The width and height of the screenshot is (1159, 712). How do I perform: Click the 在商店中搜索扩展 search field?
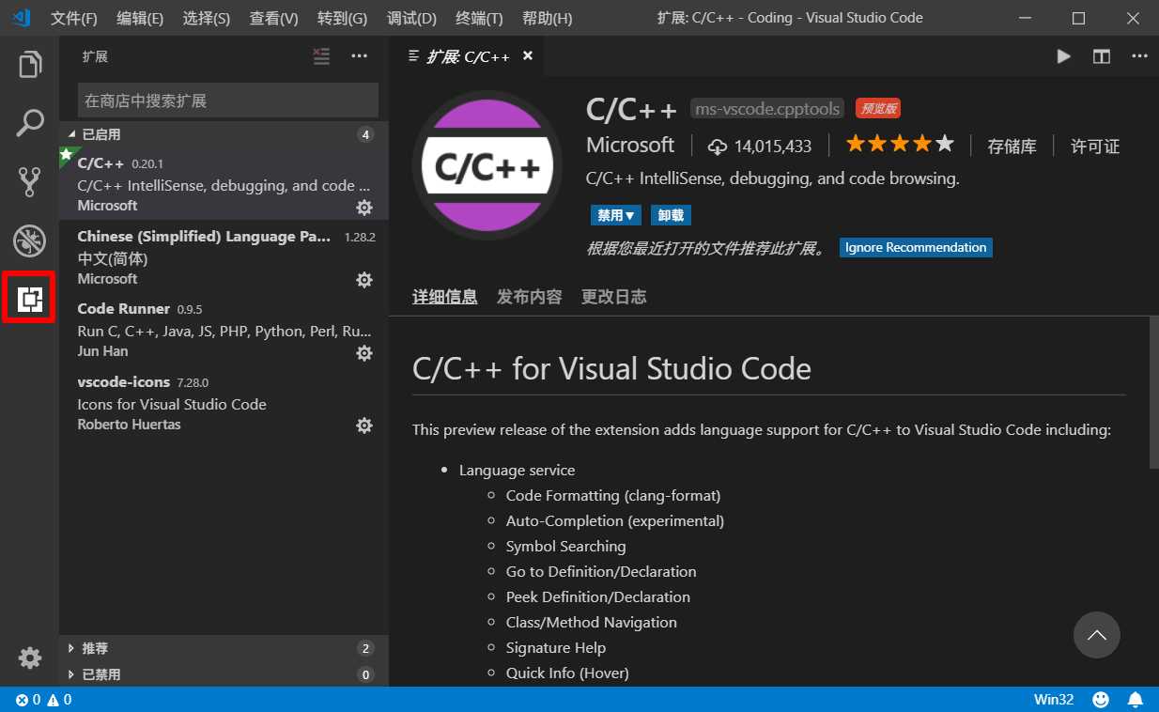point(227,101)
